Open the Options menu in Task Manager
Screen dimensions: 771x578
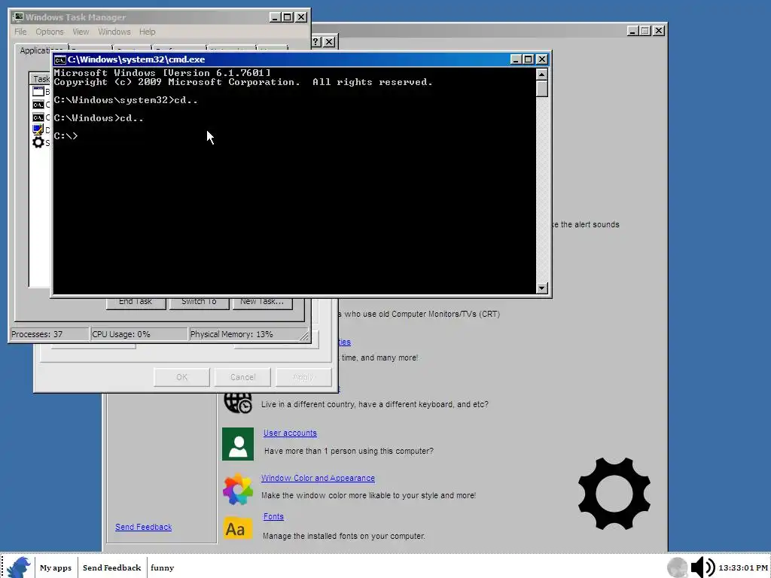pyautogui.click(x=50, y=32)
